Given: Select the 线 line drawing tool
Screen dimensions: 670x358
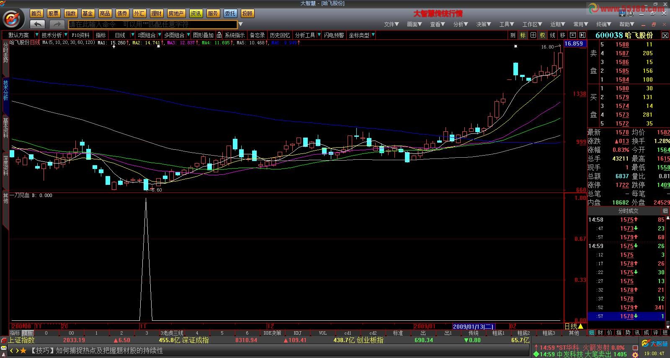Looking at the screenshot, I should [x=553, y=35].
